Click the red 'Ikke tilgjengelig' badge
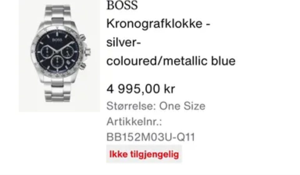Image resolution: width=300 pixels, height=175 pixels. [144, 154]
